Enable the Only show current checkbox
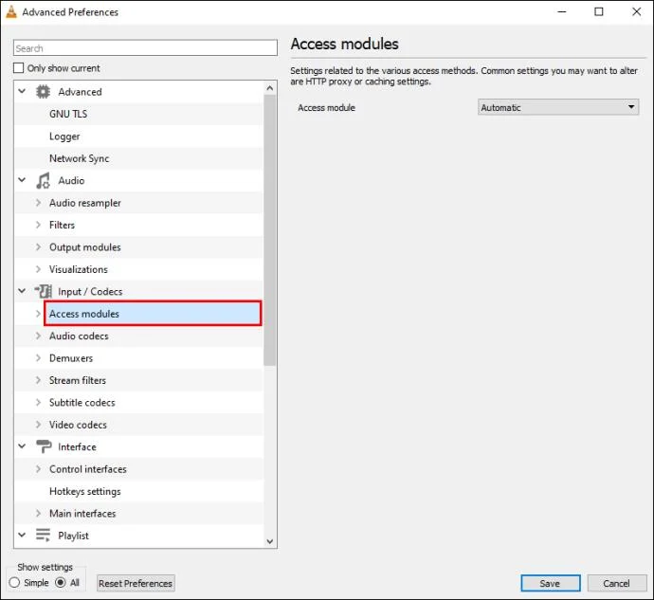The width and height of the screenshot is (654, 600). pos(19,68)
